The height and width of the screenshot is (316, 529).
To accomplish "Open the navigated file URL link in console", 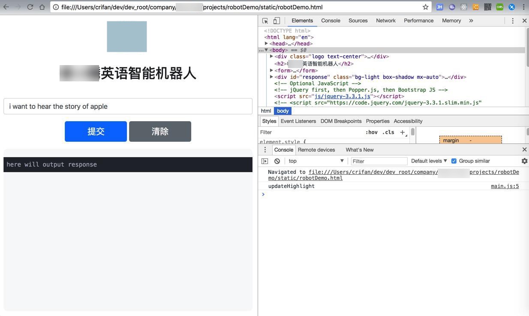I will coord(394,175).
